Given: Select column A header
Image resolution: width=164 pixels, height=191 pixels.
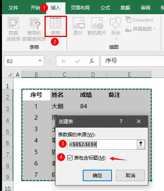Looking at the screenshot, I should pyautogui.click(x=18, y=74).
